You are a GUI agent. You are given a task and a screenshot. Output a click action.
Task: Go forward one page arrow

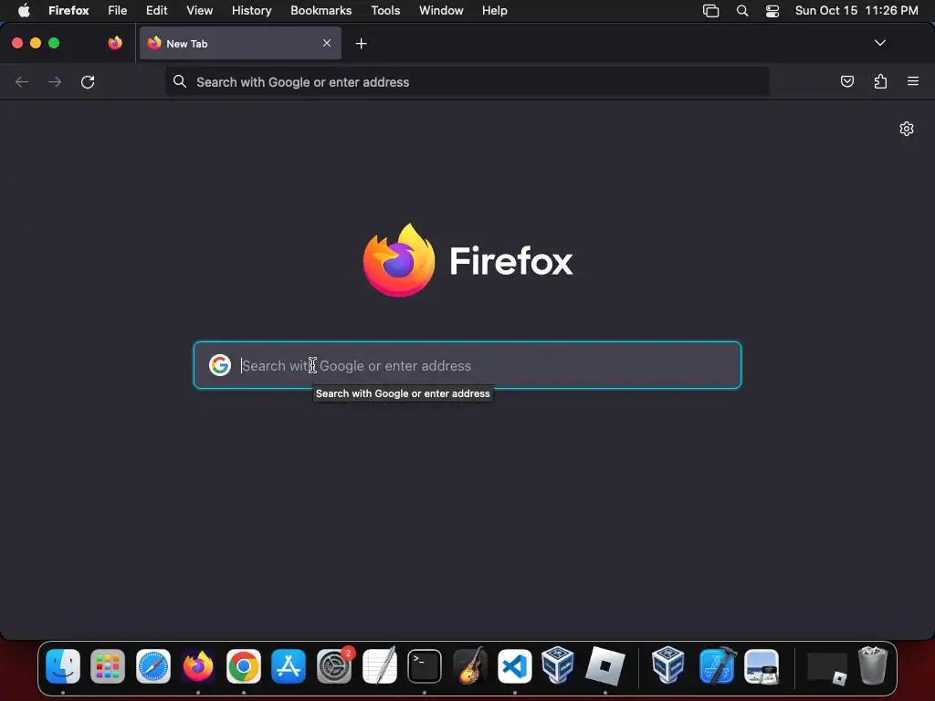tap(55, 81)
